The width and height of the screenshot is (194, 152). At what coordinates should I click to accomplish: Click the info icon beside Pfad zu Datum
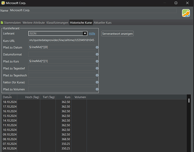point(97,47)
